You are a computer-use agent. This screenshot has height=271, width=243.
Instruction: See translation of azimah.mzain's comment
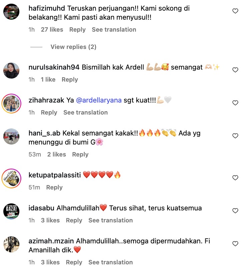(x=110, y=262)
